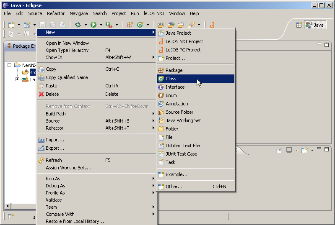Screen dimensions: 335x225
Task: Open the Package Explorer tab
Action: pos(21,46)
